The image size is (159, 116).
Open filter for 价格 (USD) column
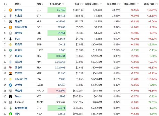(x=63, y=4)
